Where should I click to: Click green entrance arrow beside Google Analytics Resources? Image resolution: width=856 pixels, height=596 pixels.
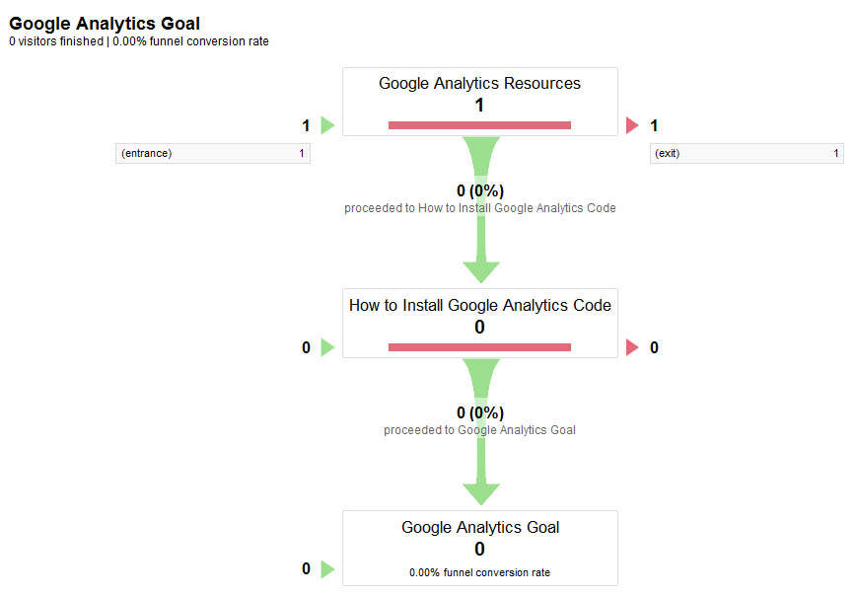[328, 125]
